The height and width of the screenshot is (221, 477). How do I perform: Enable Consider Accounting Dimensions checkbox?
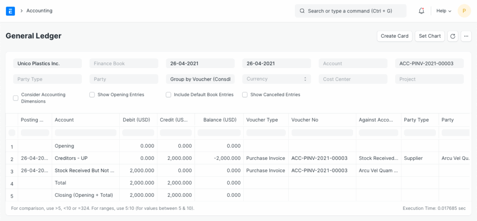16,98
